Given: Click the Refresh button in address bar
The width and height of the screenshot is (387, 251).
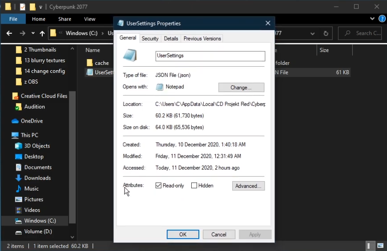Looking at the screenshot, I should point(326,33).
